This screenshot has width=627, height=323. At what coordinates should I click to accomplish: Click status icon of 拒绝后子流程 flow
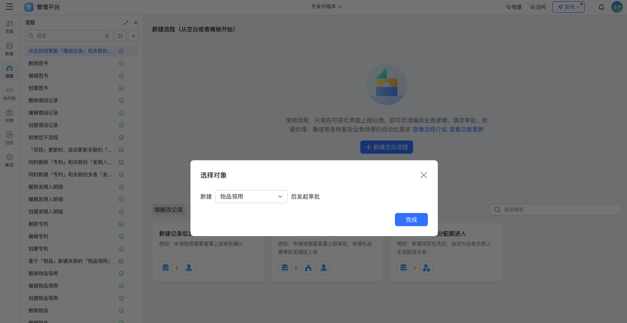[121, 138]
